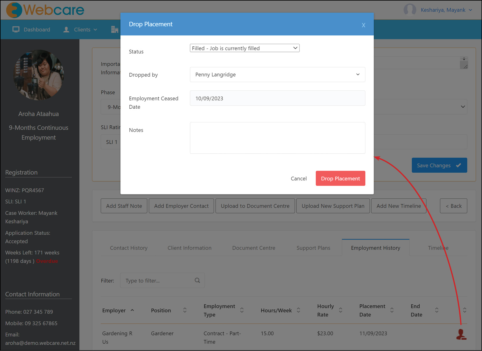Open the Status dropdown
The height and width of the screenshot is (351, 482).
click(245, 48)
